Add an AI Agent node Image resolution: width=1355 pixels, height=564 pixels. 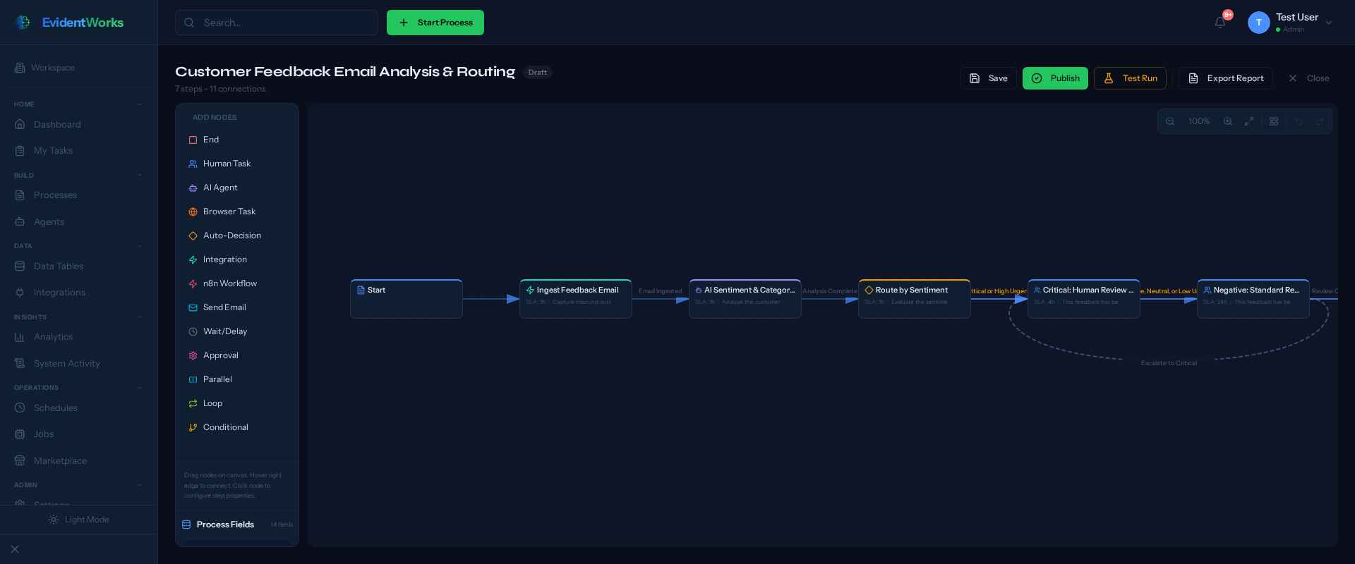point(237,188)
